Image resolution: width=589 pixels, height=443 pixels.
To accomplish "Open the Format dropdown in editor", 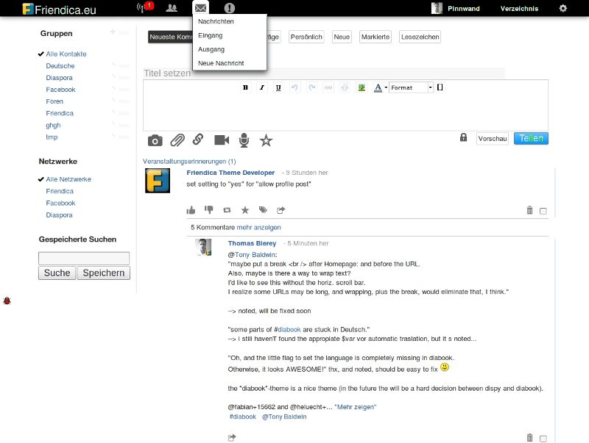I will (x=412, y=87).
